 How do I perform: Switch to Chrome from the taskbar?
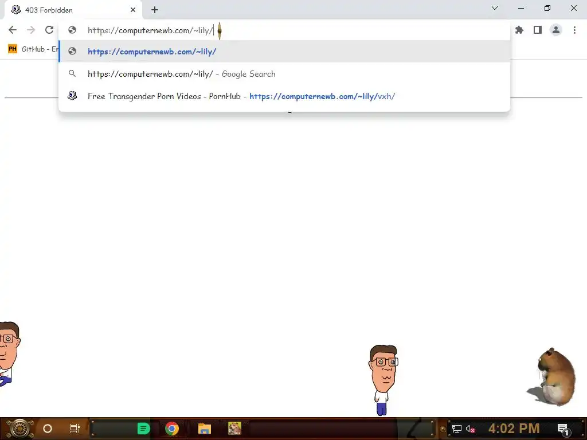(172, 429)
